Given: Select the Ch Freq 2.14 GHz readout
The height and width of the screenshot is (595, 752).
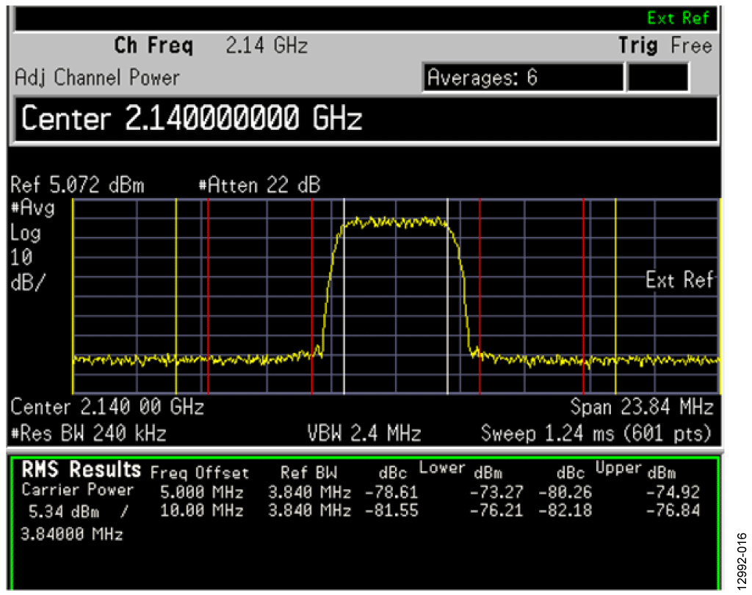Looking at the screenshot, I should pyautogui.click(x=211, y=46).
